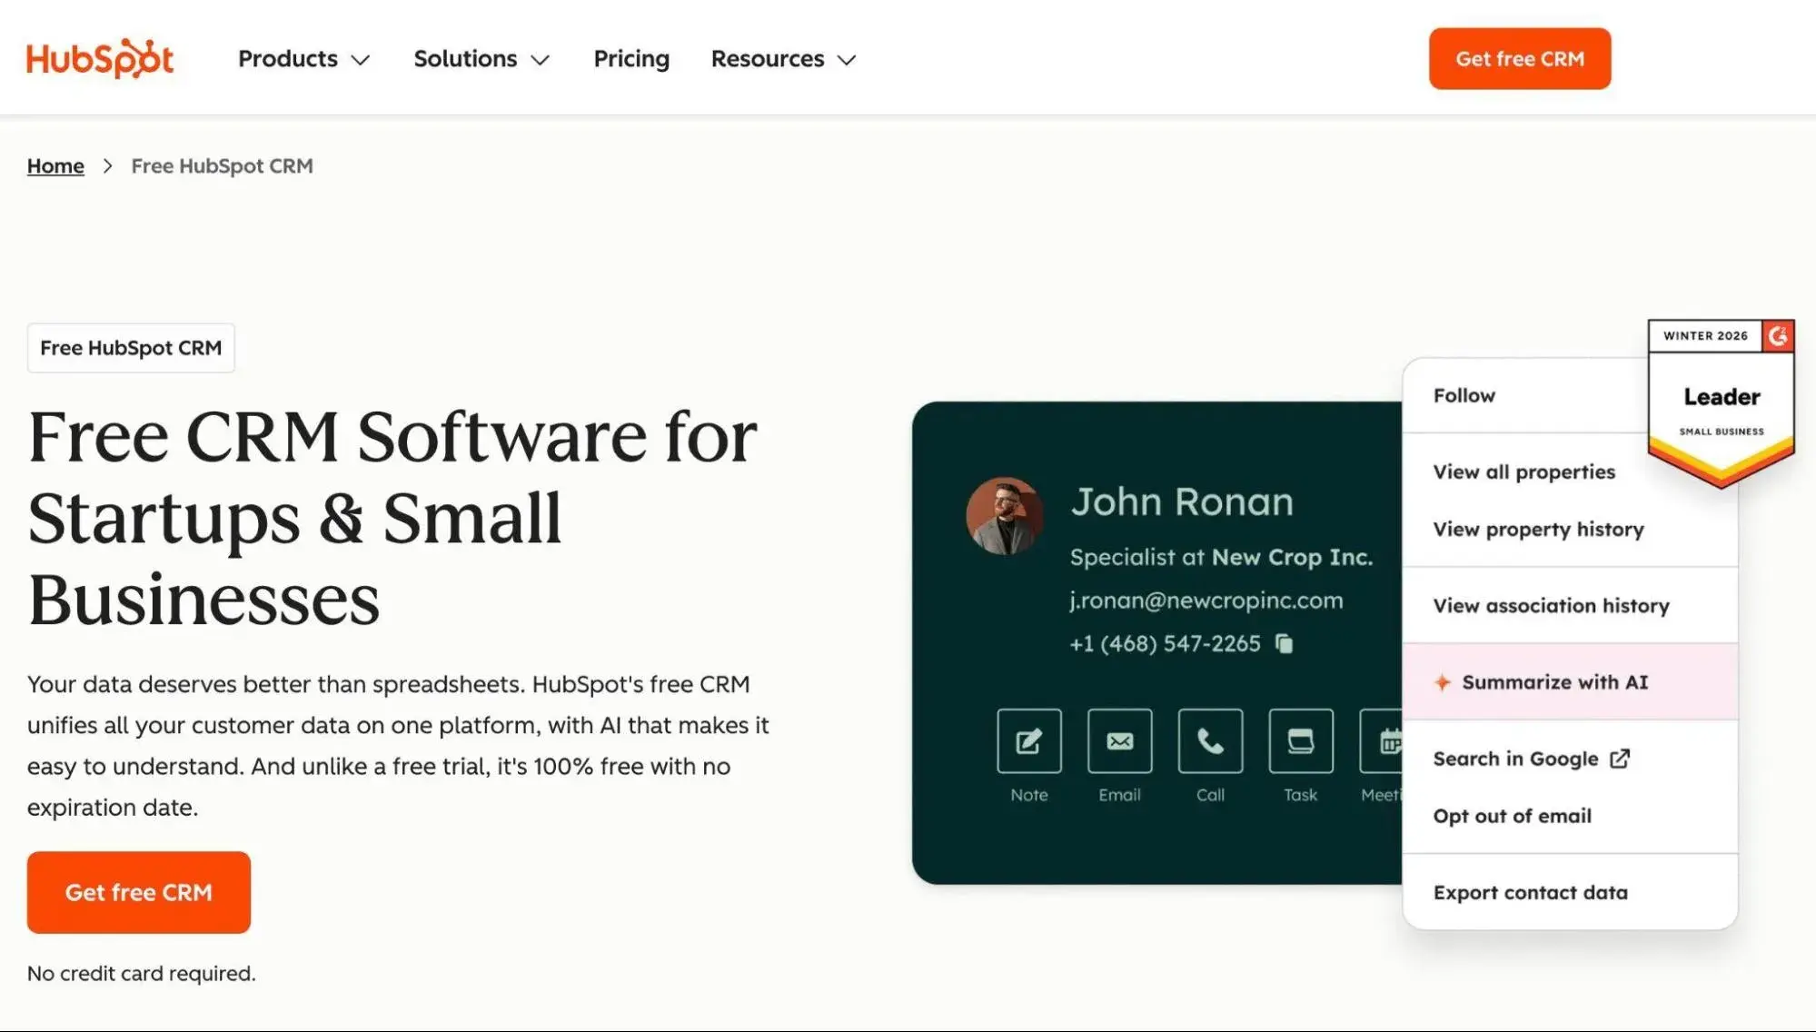Click the Email icon on contact card
Screen dimensions: 1816x1032
click(1119, 740)
